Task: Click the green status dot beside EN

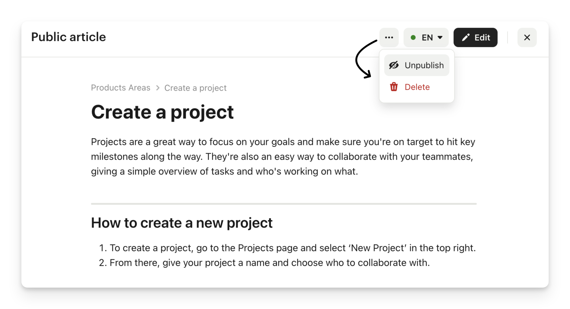Action: [x=413, y=38]
